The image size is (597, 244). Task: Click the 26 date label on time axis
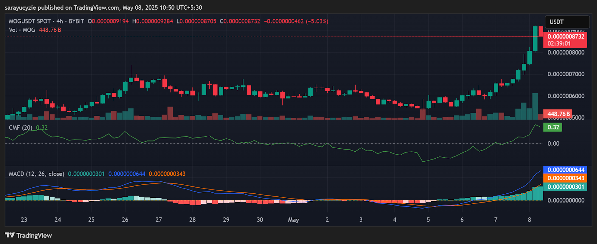[x=125, y=220]
